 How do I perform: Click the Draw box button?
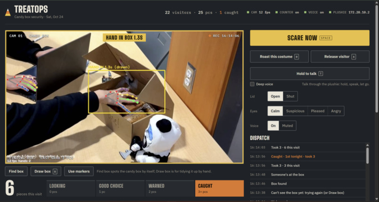[x=46, y=172]
